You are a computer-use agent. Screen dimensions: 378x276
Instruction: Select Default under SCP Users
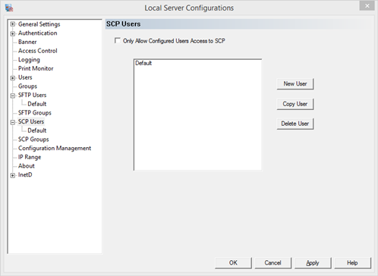pyautogui.click(x=37, y=130)
